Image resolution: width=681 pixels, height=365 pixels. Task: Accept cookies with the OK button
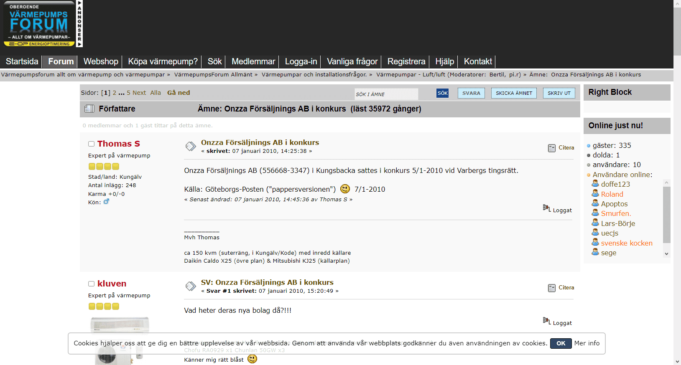(x=561, y=343)
